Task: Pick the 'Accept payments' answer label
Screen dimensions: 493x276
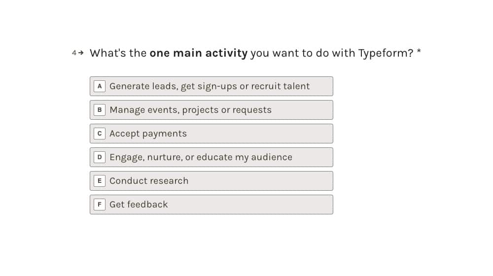Action: tap(148, 134)
